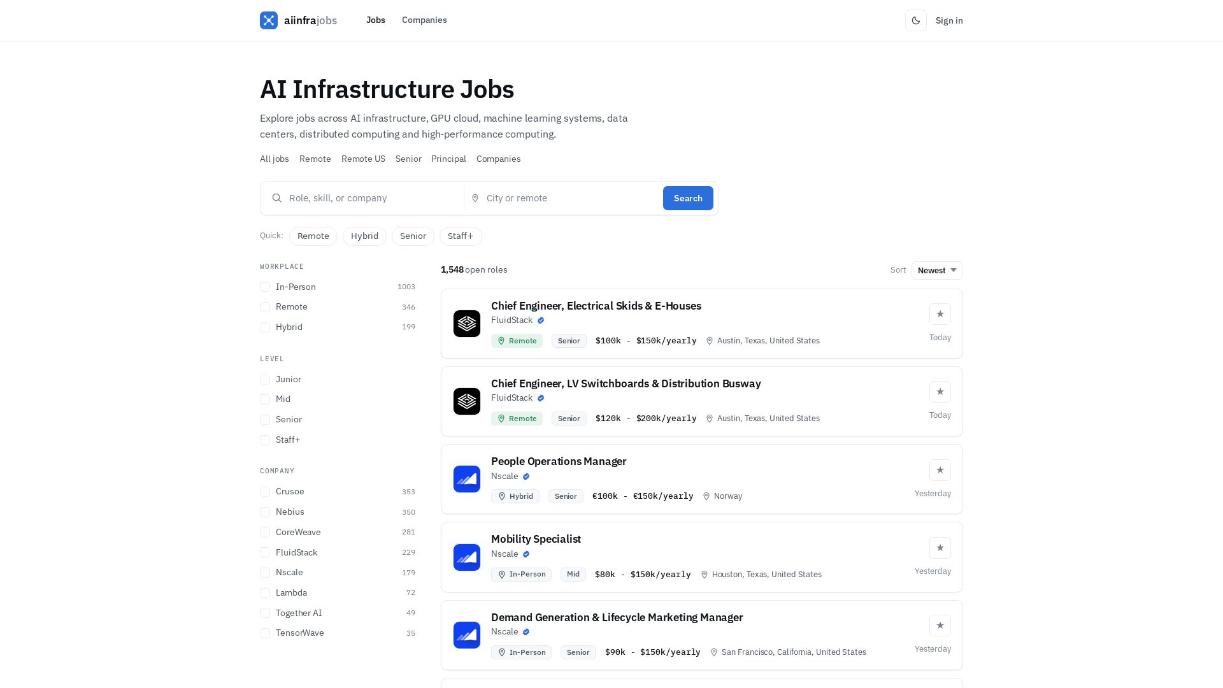This screenshot has height=688, width=1223.
Task: Click verified badge on People Operations Manager listing
Action: tap(526, 477)
